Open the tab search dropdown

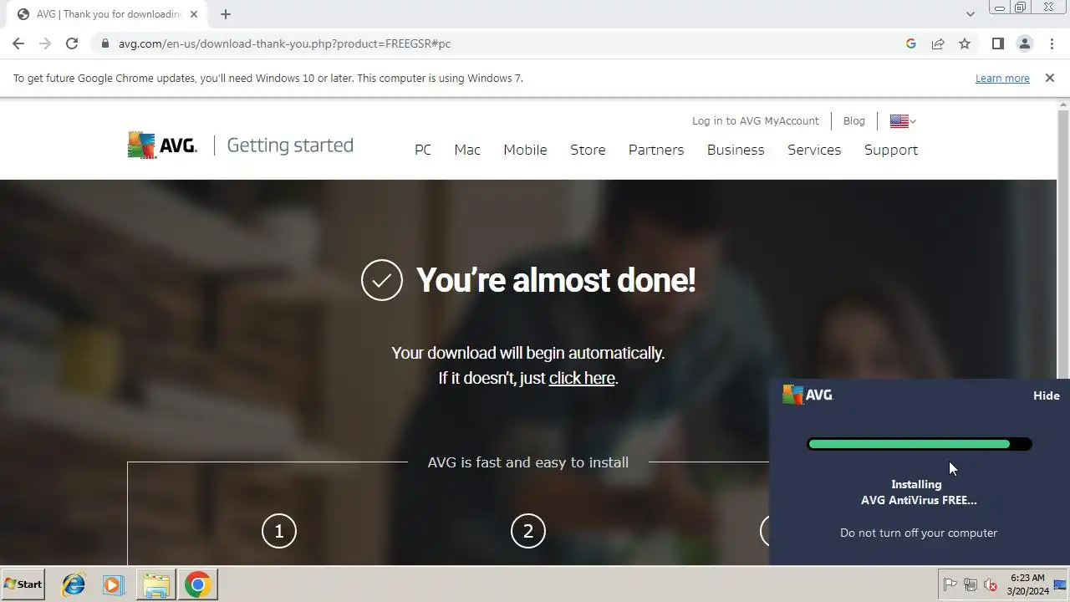(x=971, y=14)
